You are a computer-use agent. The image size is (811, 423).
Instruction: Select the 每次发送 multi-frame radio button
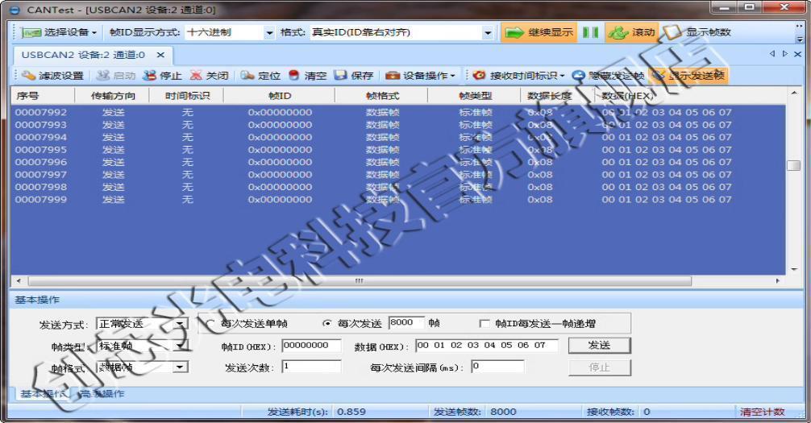(x=326, y=324)
